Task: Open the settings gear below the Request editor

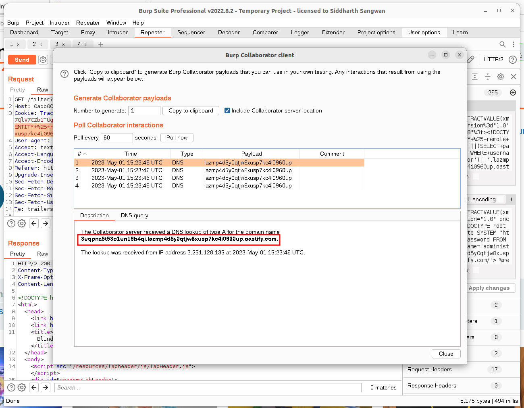Action: [22, 223]
